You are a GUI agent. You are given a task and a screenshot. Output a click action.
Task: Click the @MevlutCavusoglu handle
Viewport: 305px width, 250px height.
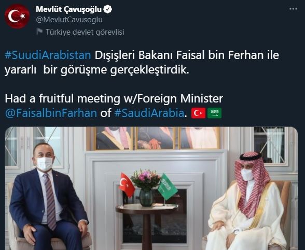coord(70,20)
